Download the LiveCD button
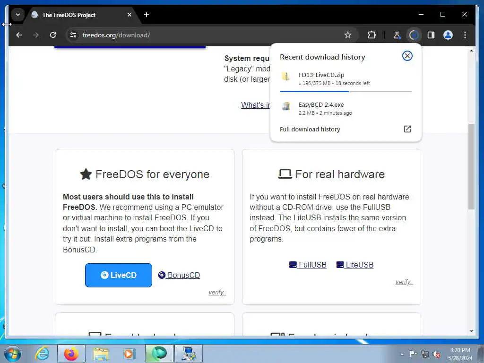 (119, 275)
